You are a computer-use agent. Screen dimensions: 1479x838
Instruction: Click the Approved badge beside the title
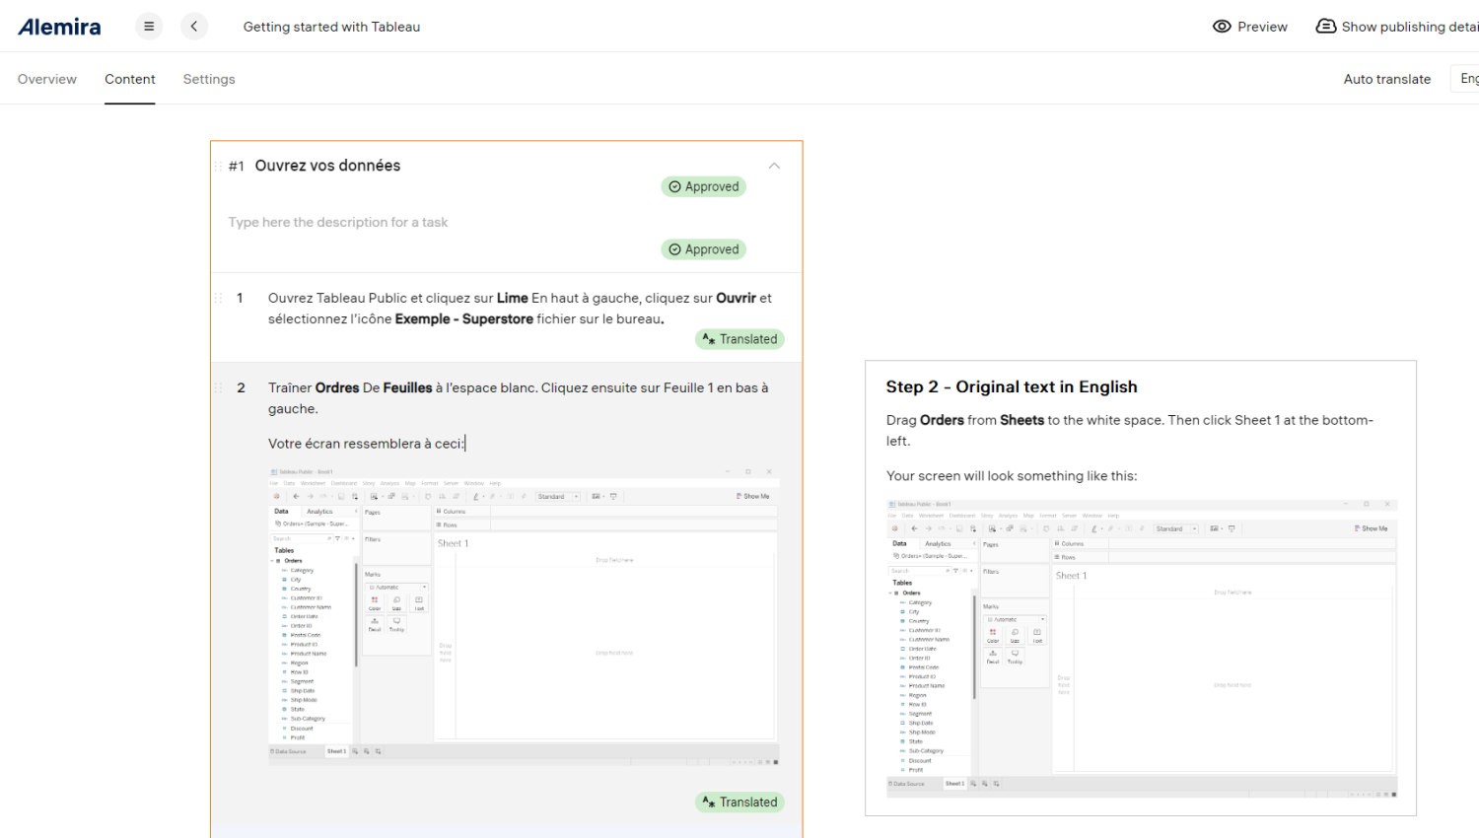pyautogui.click(x=704, y=186)
